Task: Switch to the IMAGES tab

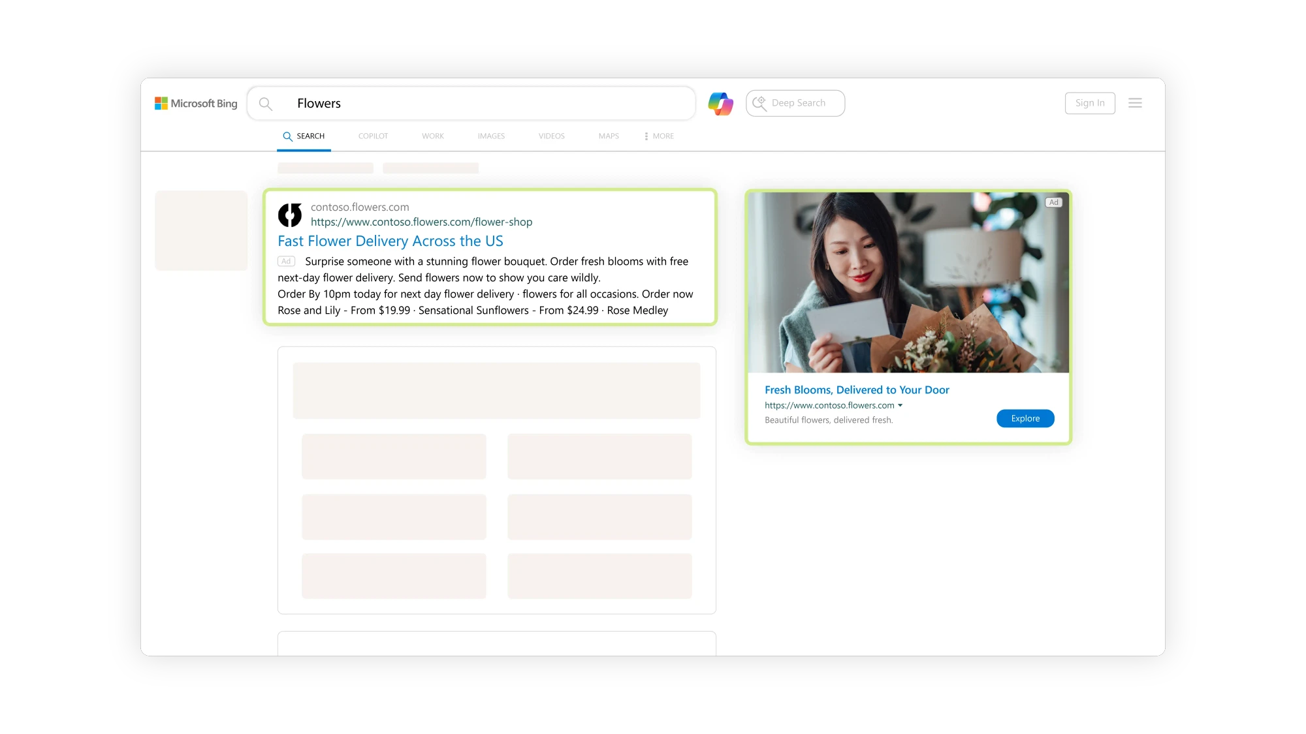Action: [x=491, y=136]
